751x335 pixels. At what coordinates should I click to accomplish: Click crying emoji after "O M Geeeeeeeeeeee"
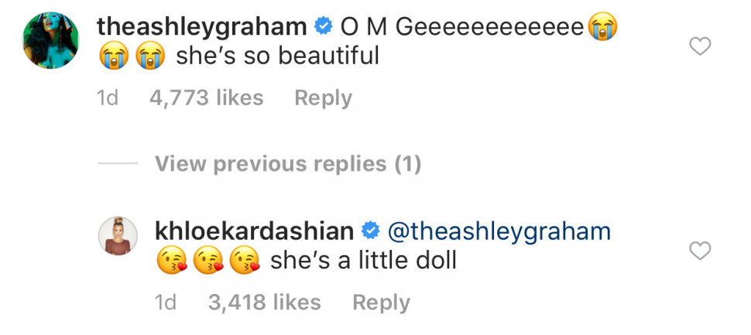click(x=609, y=27)
